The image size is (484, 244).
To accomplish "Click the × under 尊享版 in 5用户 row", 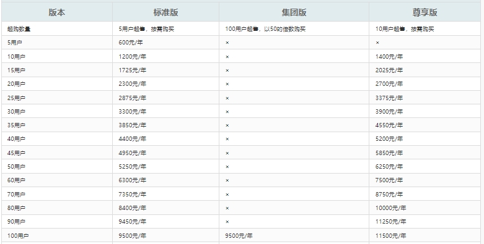I will [377, 43].
